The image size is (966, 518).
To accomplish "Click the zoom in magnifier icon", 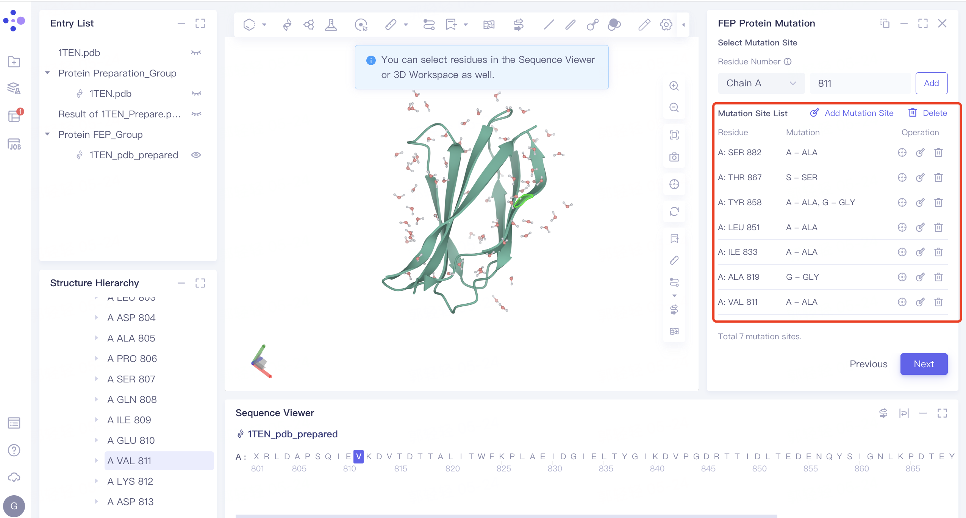I will click(674, 86).
